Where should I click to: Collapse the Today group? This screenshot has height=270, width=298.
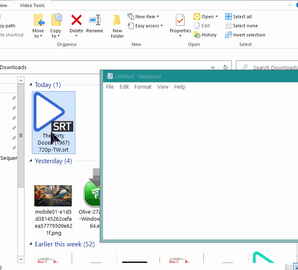click(x=32, y=85)
